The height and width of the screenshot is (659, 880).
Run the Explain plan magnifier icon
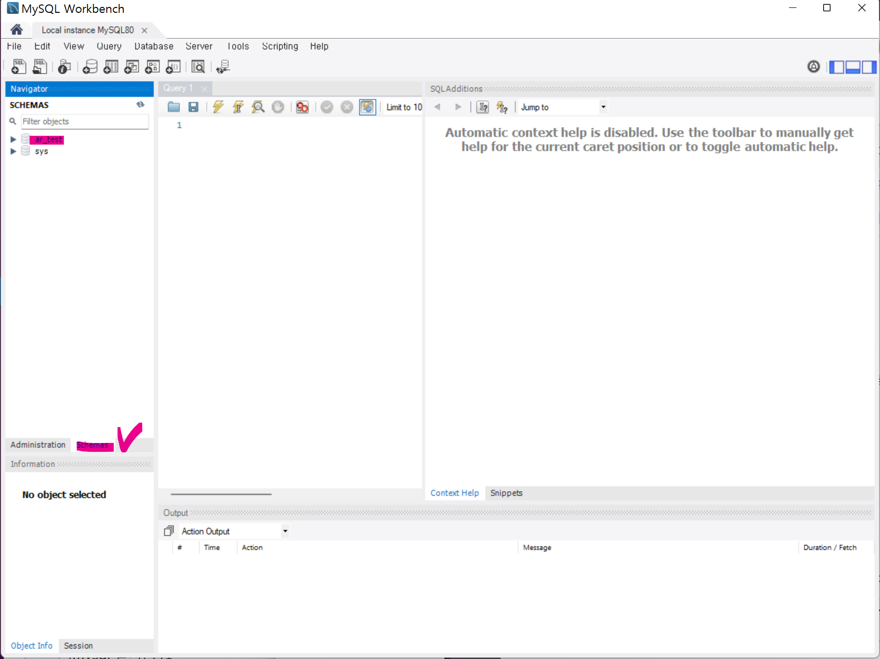258,107
